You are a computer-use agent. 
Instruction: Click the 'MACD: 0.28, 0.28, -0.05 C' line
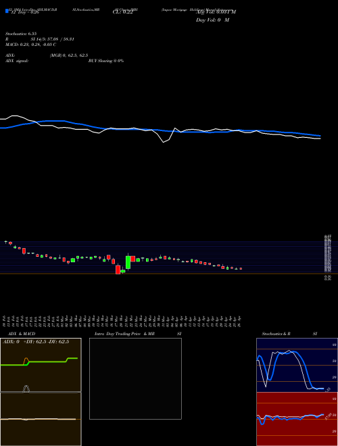click(30, 45)
